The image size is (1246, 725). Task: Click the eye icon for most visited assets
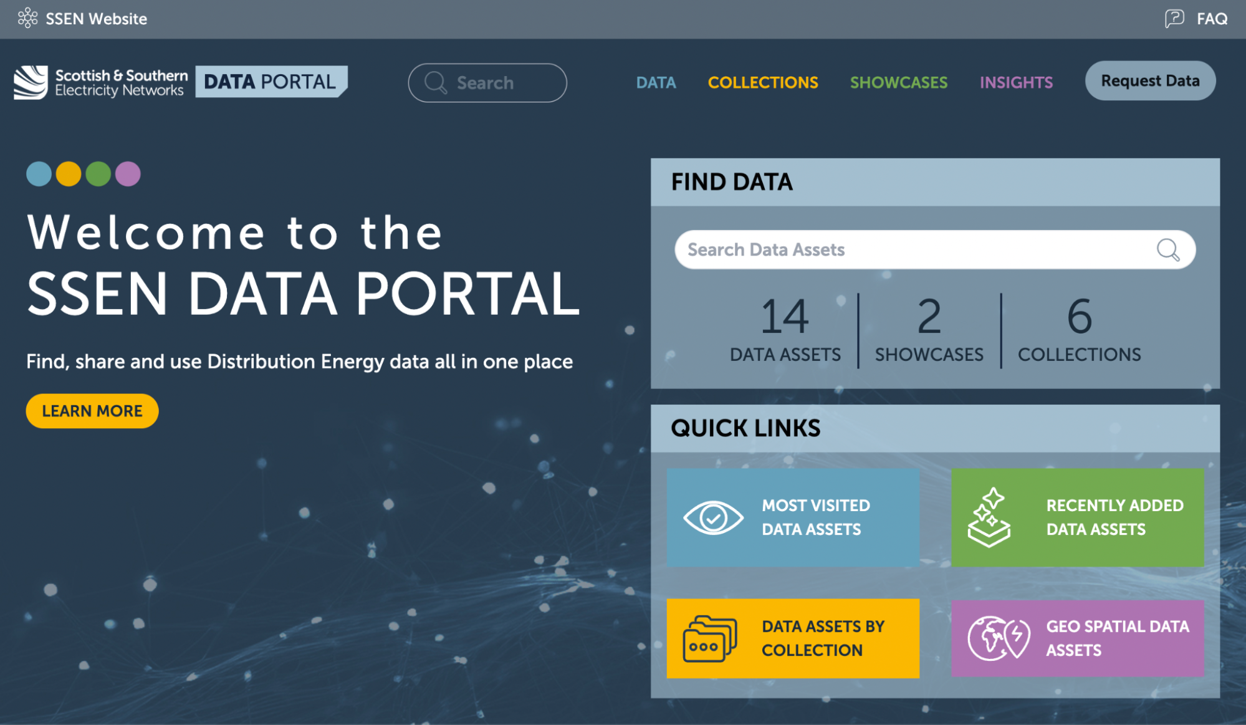(x=713, y=517)
